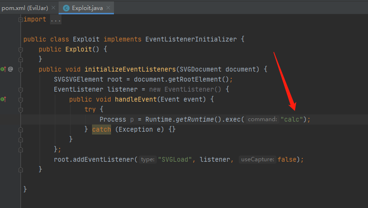This screenshot has height=208, width=368.
Task: Click the try keyword
Action: [x=90, y=109]
